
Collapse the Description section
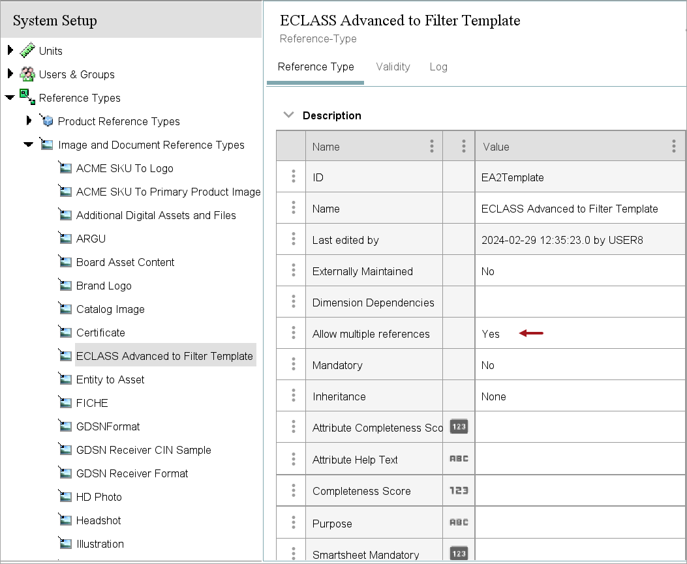pyautogui.click(x=288, y=115)
